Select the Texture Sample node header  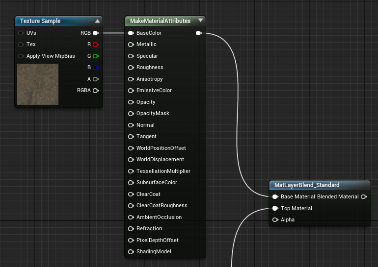(x=58, y=21)
